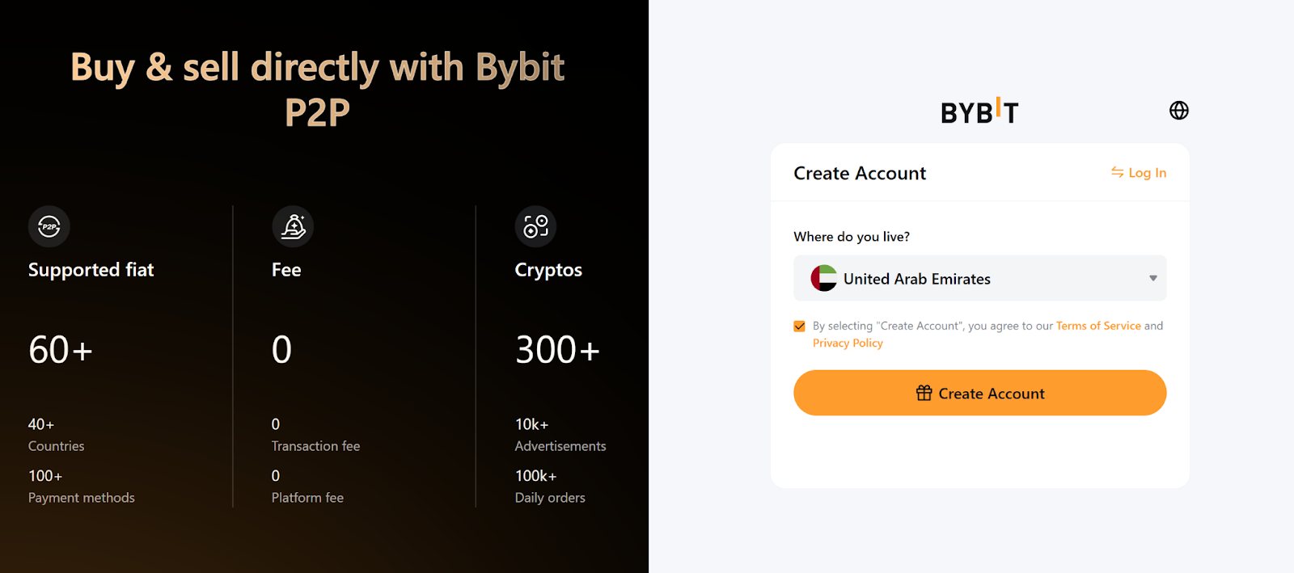The height and width of the screenshot is (573, 1294).
Task: Select the bell-shaped Fee icon
Action: coord(292,226)
